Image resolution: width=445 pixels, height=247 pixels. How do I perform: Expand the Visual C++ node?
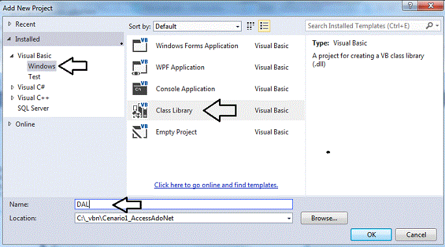(x=12, y=97)
